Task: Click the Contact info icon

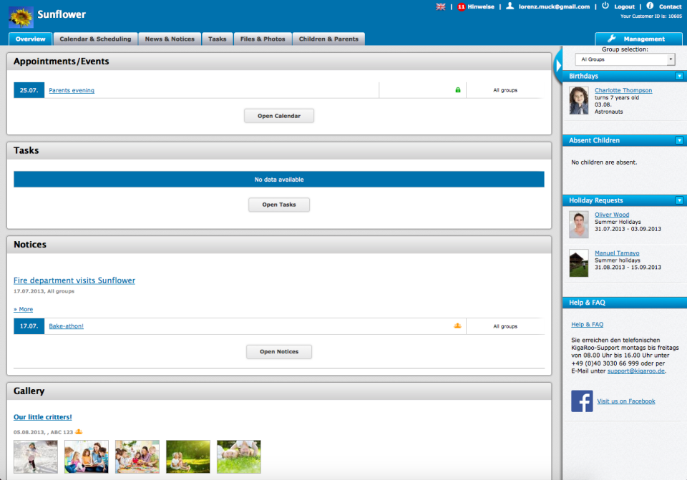Action: (x=651, y=6)
